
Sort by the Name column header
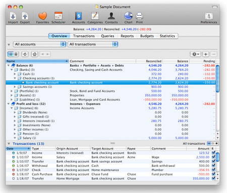click(37, 61)
